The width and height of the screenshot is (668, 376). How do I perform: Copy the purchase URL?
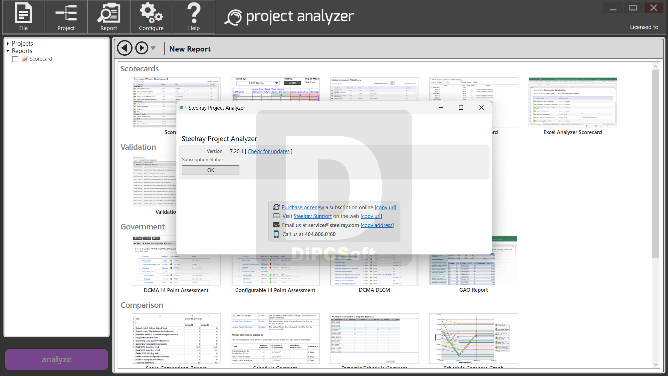[385, 207]
